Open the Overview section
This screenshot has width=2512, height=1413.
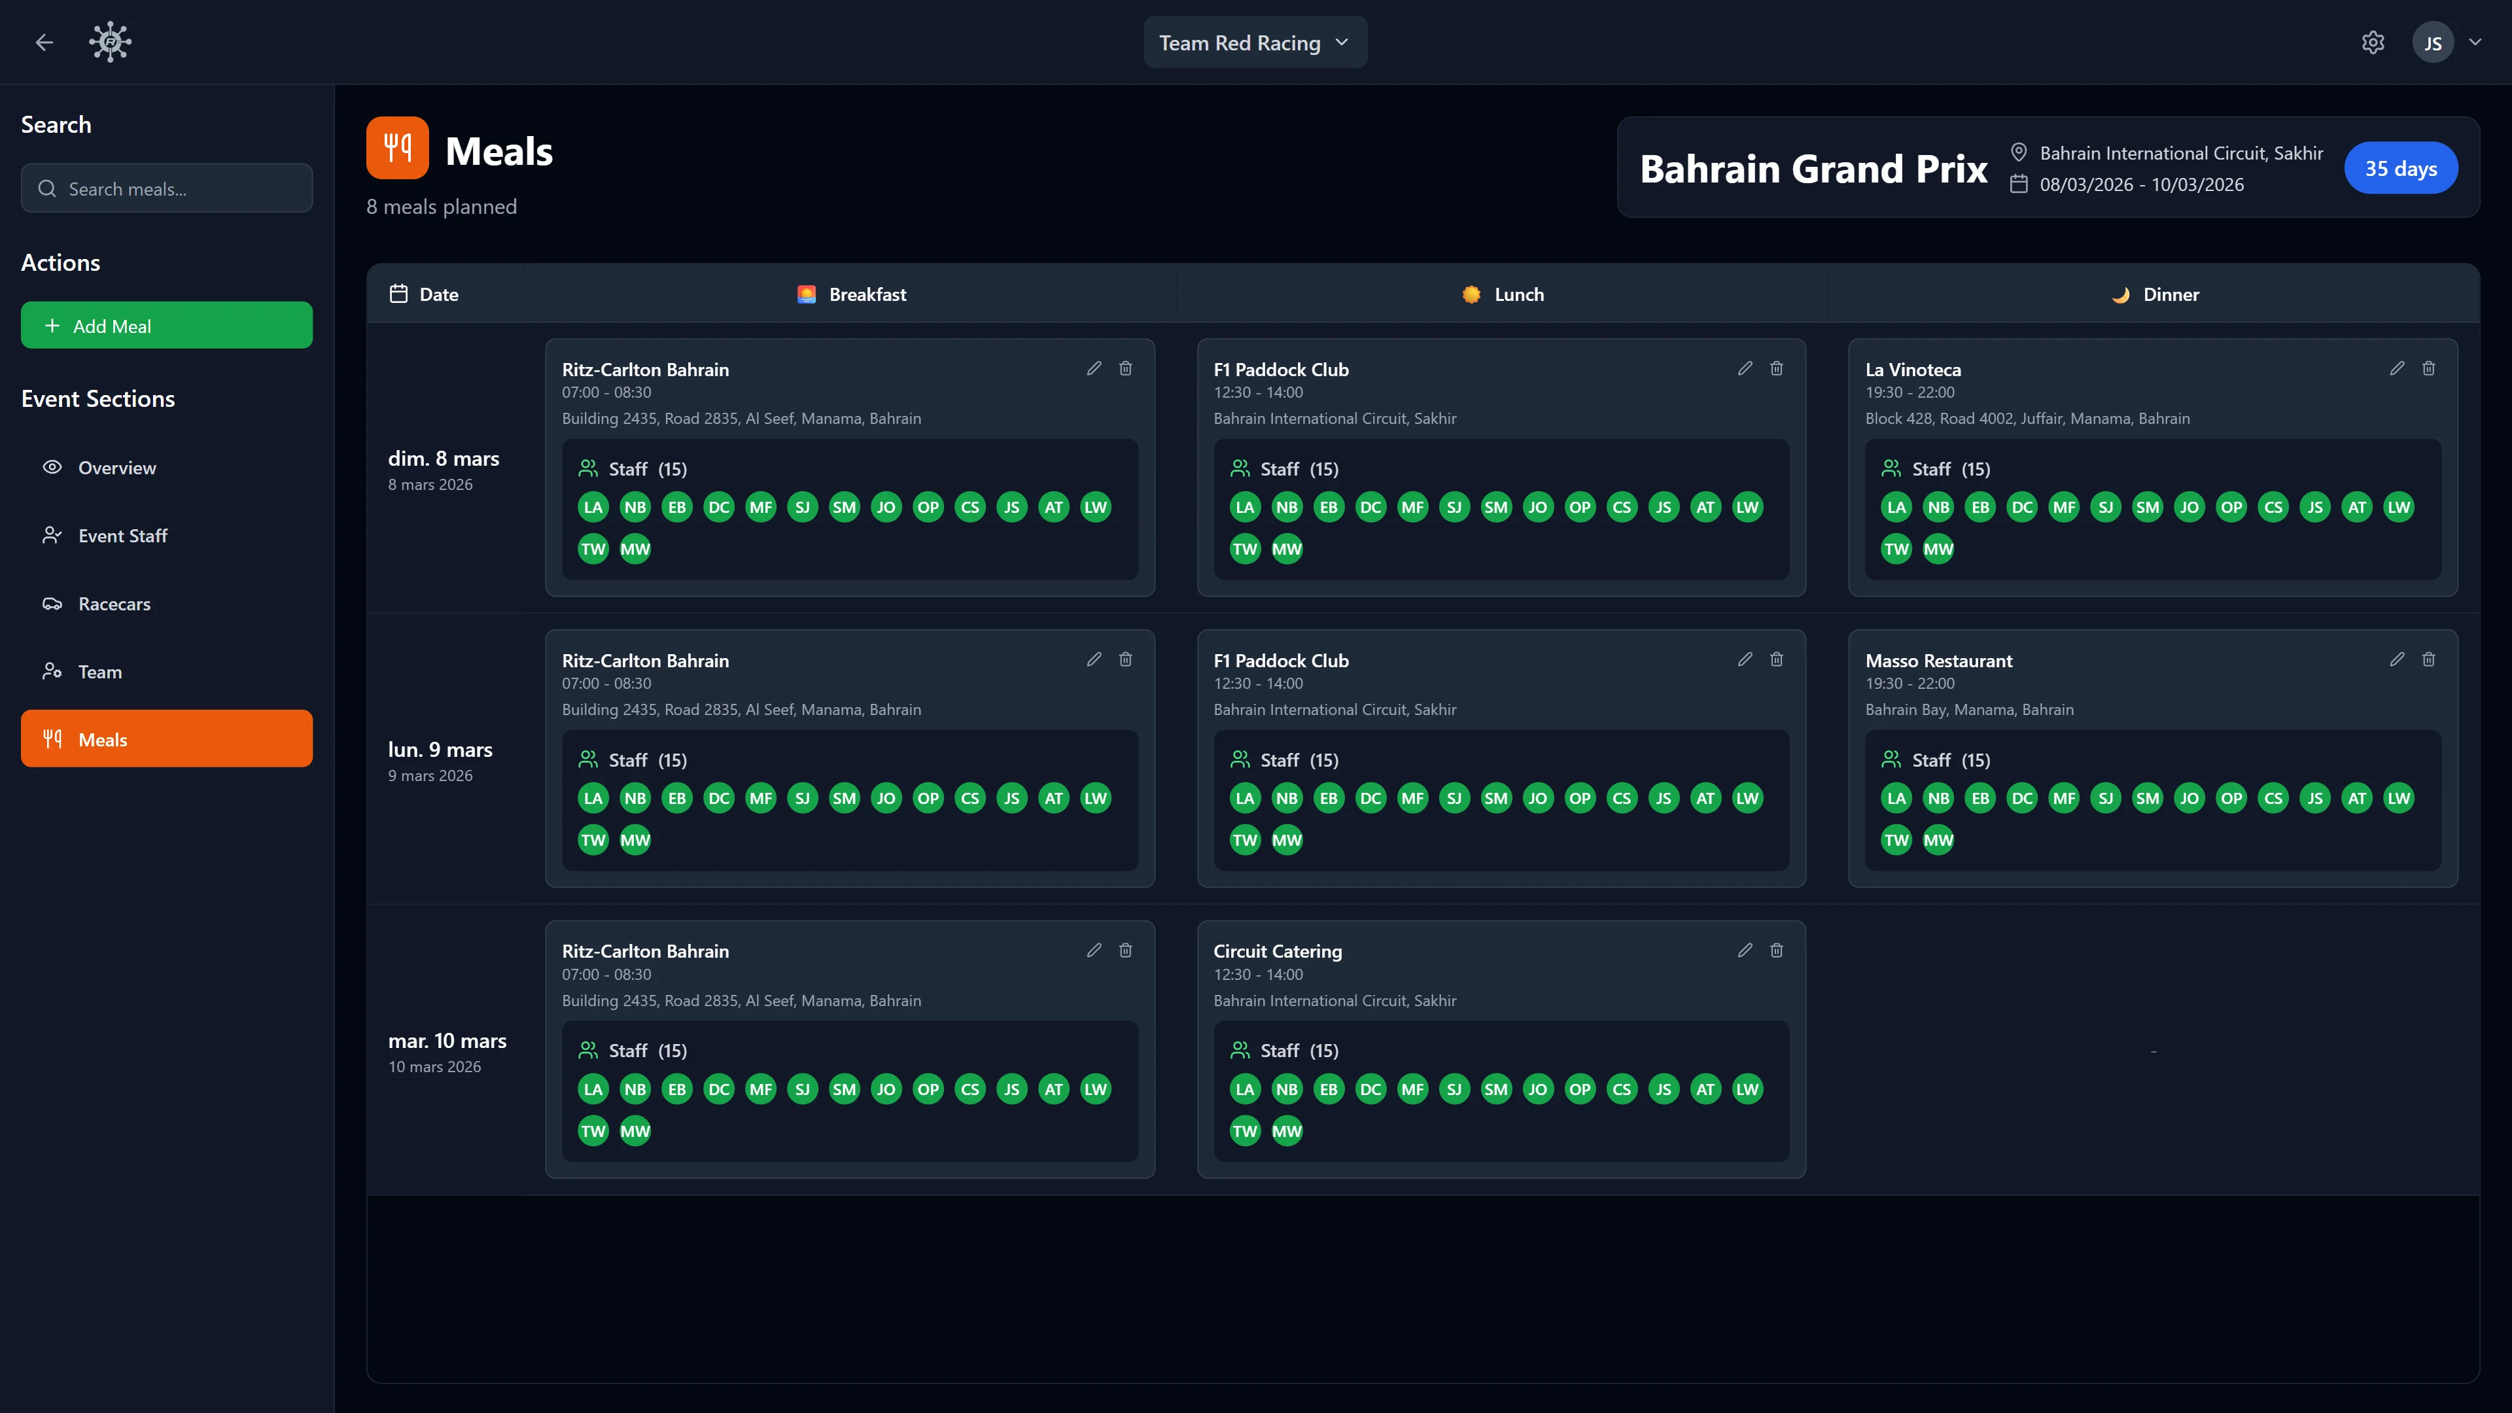(x=117, y=468)
